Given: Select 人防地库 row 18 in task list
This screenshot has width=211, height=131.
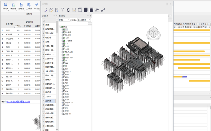Looking at the screenshot, I should tap(50, 96).
